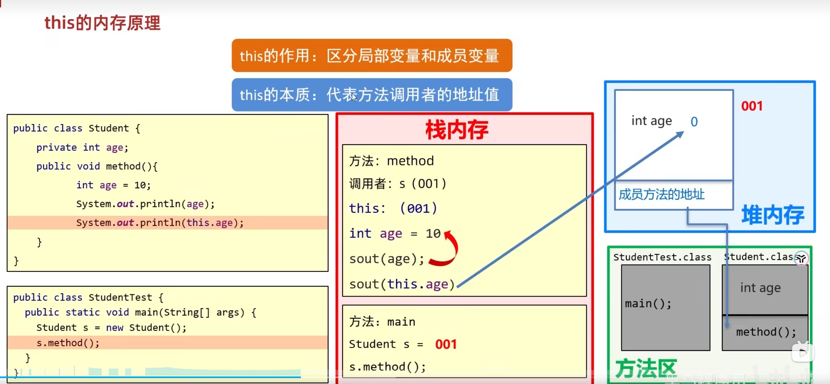The image size is (830, 384).
Task: Click the 栈内存 heading
Action: [457, 130]
